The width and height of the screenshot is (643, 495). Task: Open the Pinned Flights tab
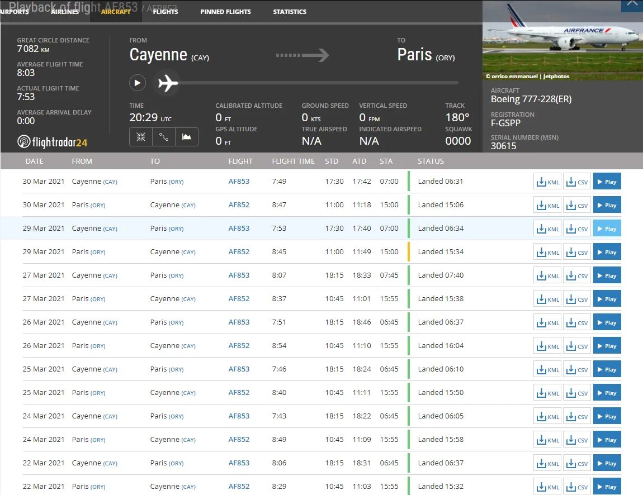[225, 12]
